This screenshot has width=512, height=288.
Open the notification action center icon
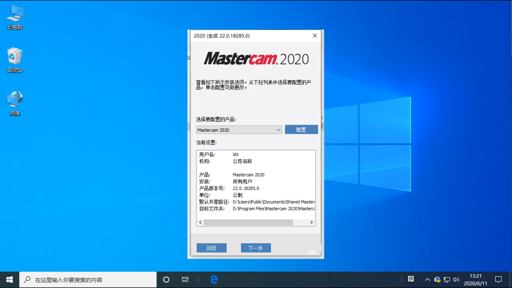click(498, 280)
